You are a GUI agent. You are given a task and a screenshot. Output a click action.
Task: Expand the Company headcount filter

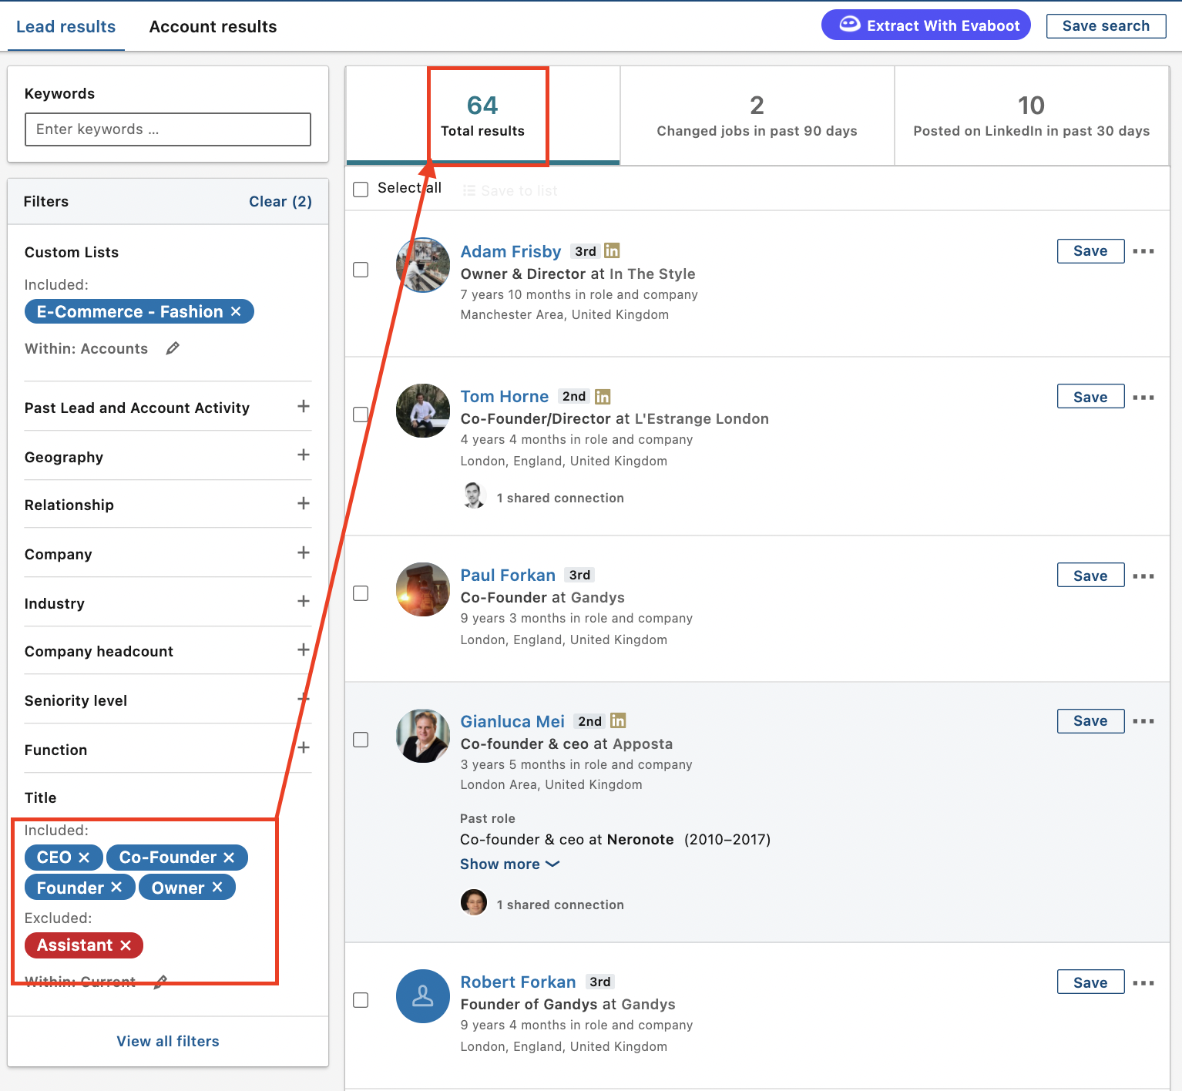(x=304, y=650)
